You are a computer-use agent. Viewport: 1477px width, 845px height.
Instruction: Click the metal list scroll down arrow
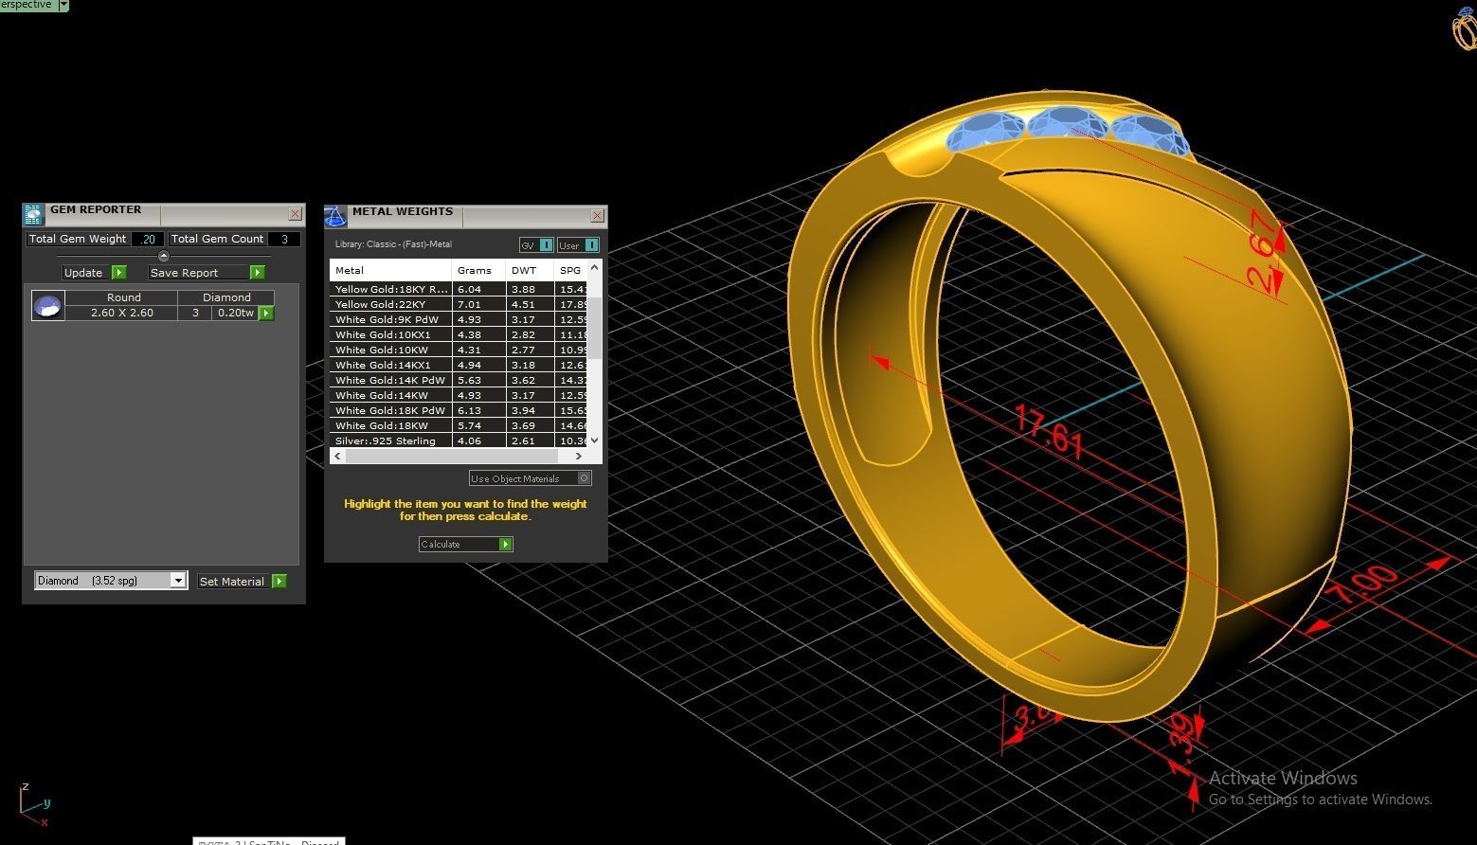coord(595,440)
